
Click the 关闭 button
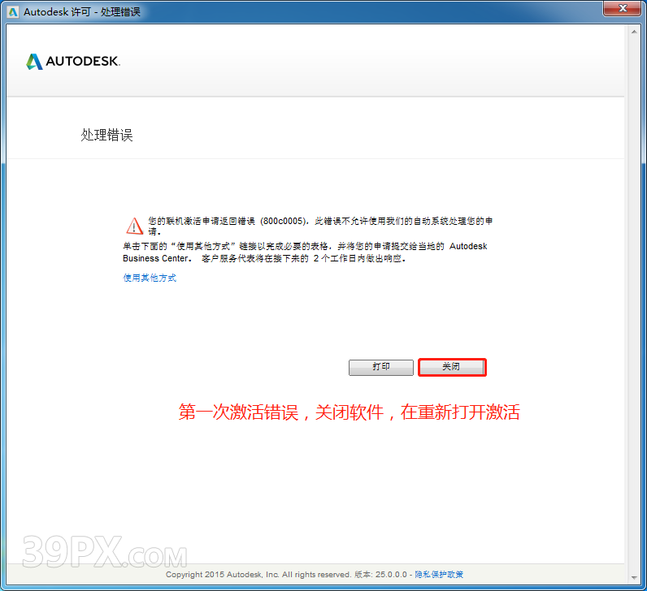[x=452, y=367]
